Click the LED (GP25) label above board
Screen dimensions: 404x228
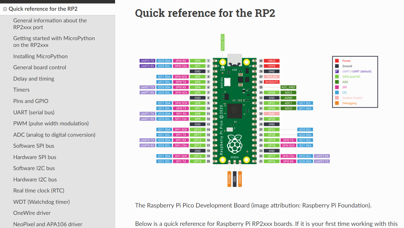click(x=222, y=42)
